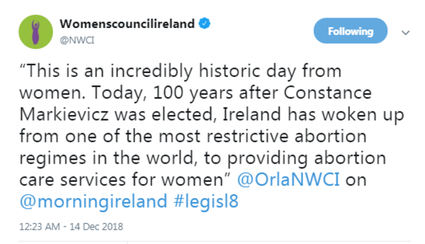This screenshot has width=425, height=244.
Task: Click the first line starting "This is an incredibly"
Action: click(180, 71)
